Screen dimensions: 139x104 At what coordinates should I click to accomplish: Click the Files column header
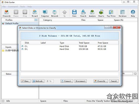(83, 20)
